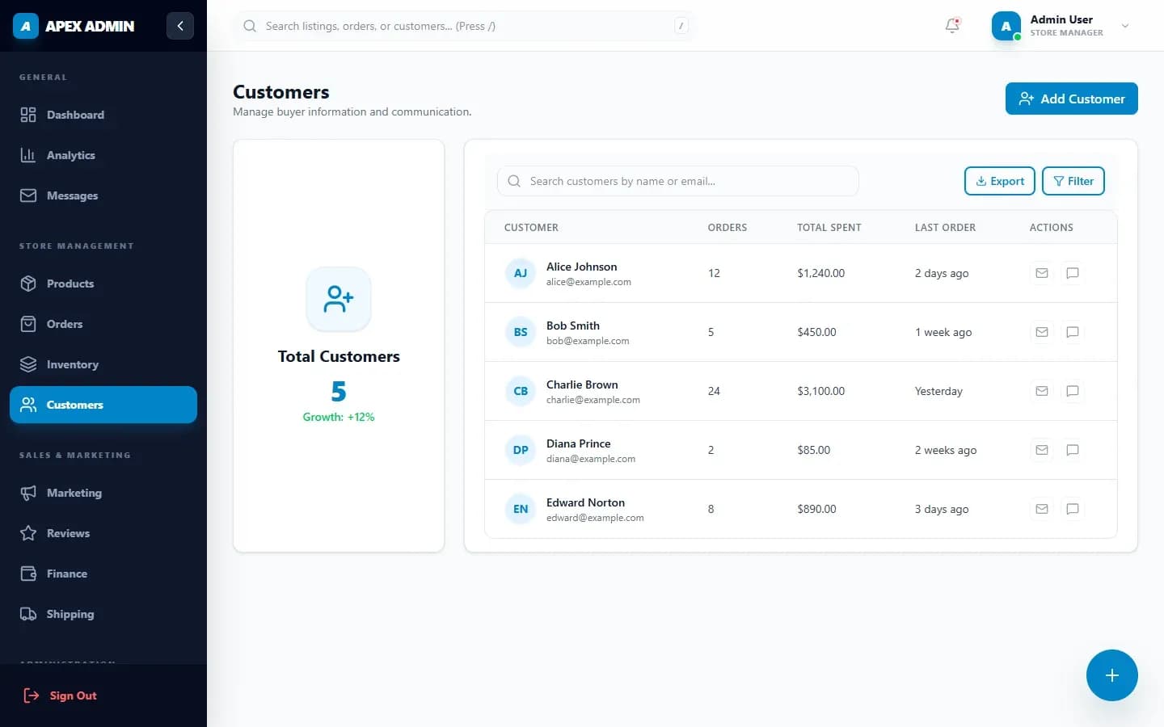Select the Customers sidebar item

point(103,405)
